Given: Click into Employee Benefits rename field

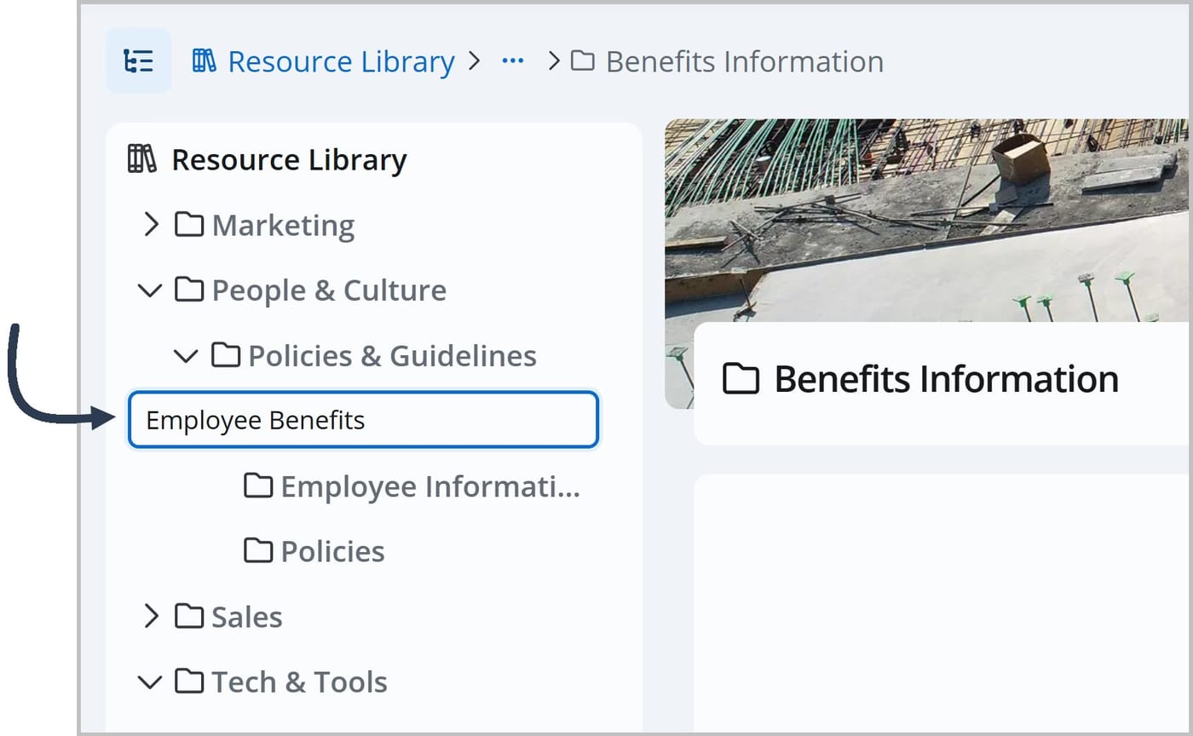Looking at the screenshot, I should 364,420.
